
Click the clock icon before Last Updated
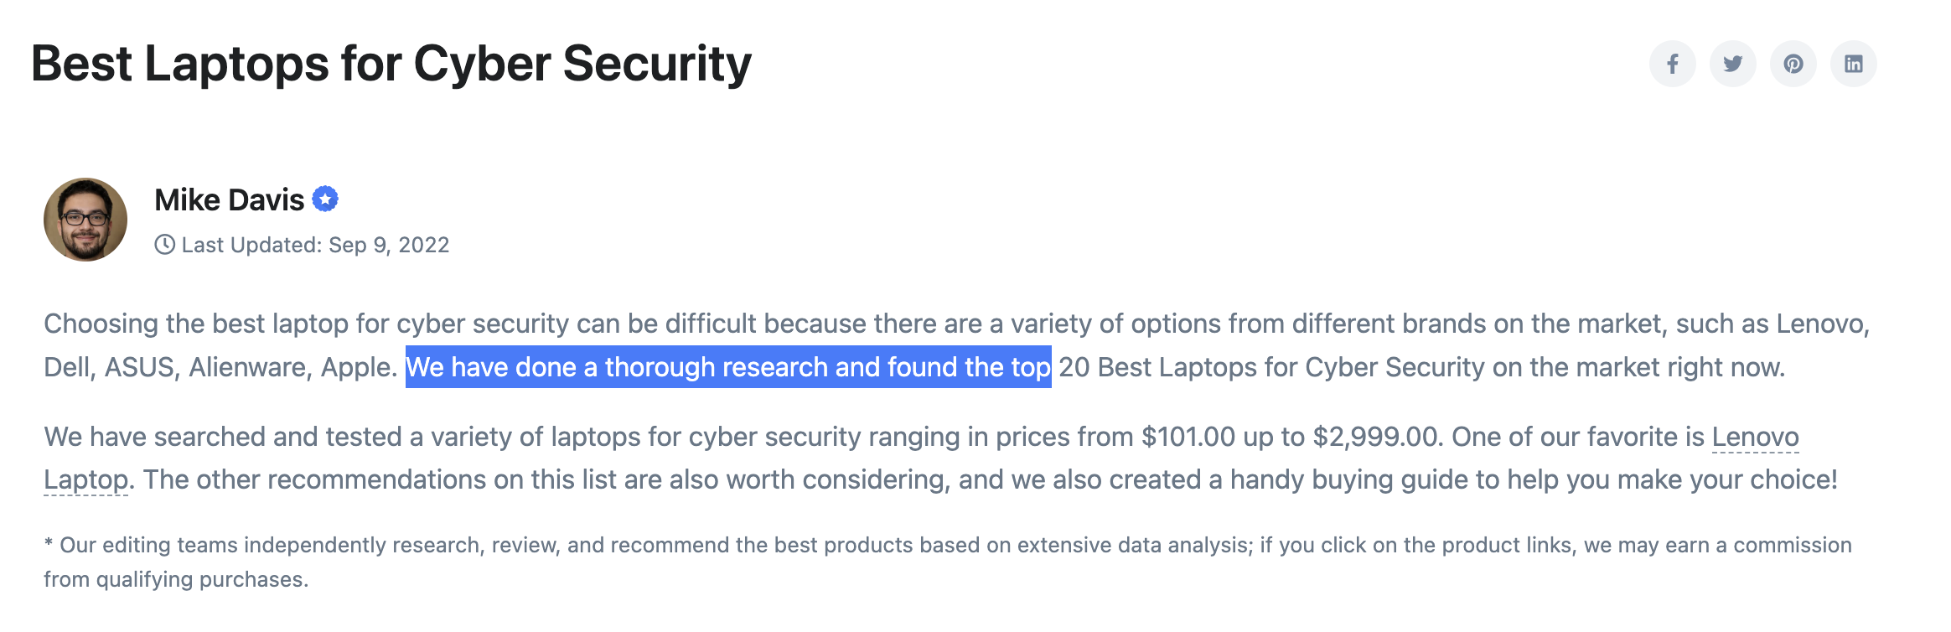tap(165, 245)
